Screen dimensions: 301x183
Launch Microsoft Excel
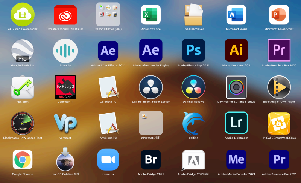click(x=151, y=15)
